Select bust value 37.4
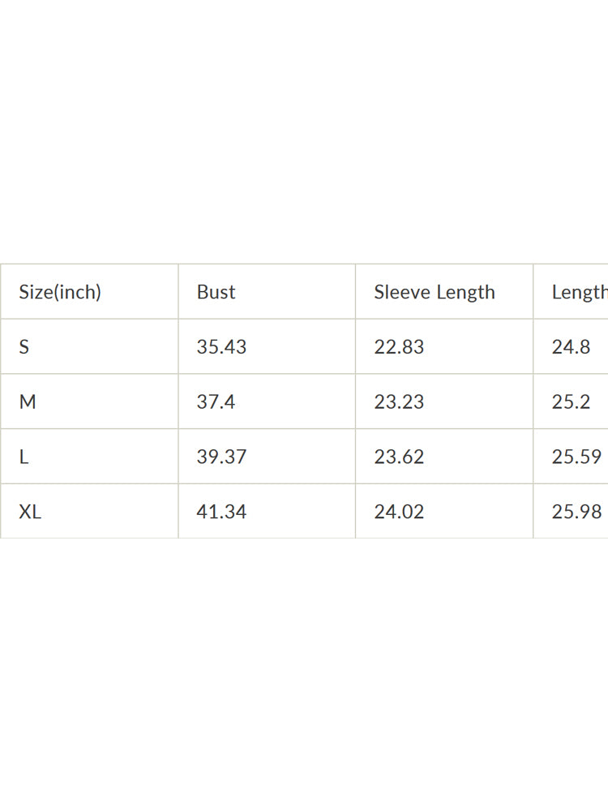608x811 pixels. tap(216, 402)
